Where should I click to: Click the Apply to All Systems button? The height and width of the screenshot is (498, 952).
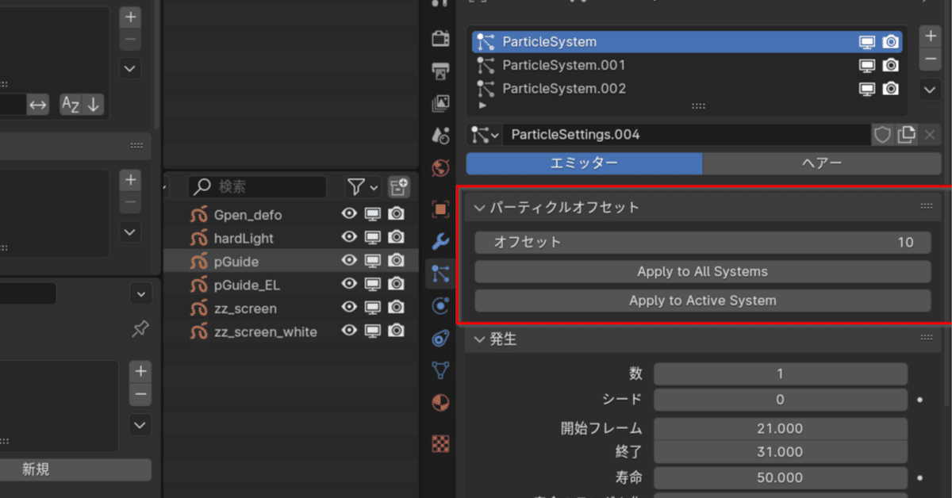coord(702,271)
